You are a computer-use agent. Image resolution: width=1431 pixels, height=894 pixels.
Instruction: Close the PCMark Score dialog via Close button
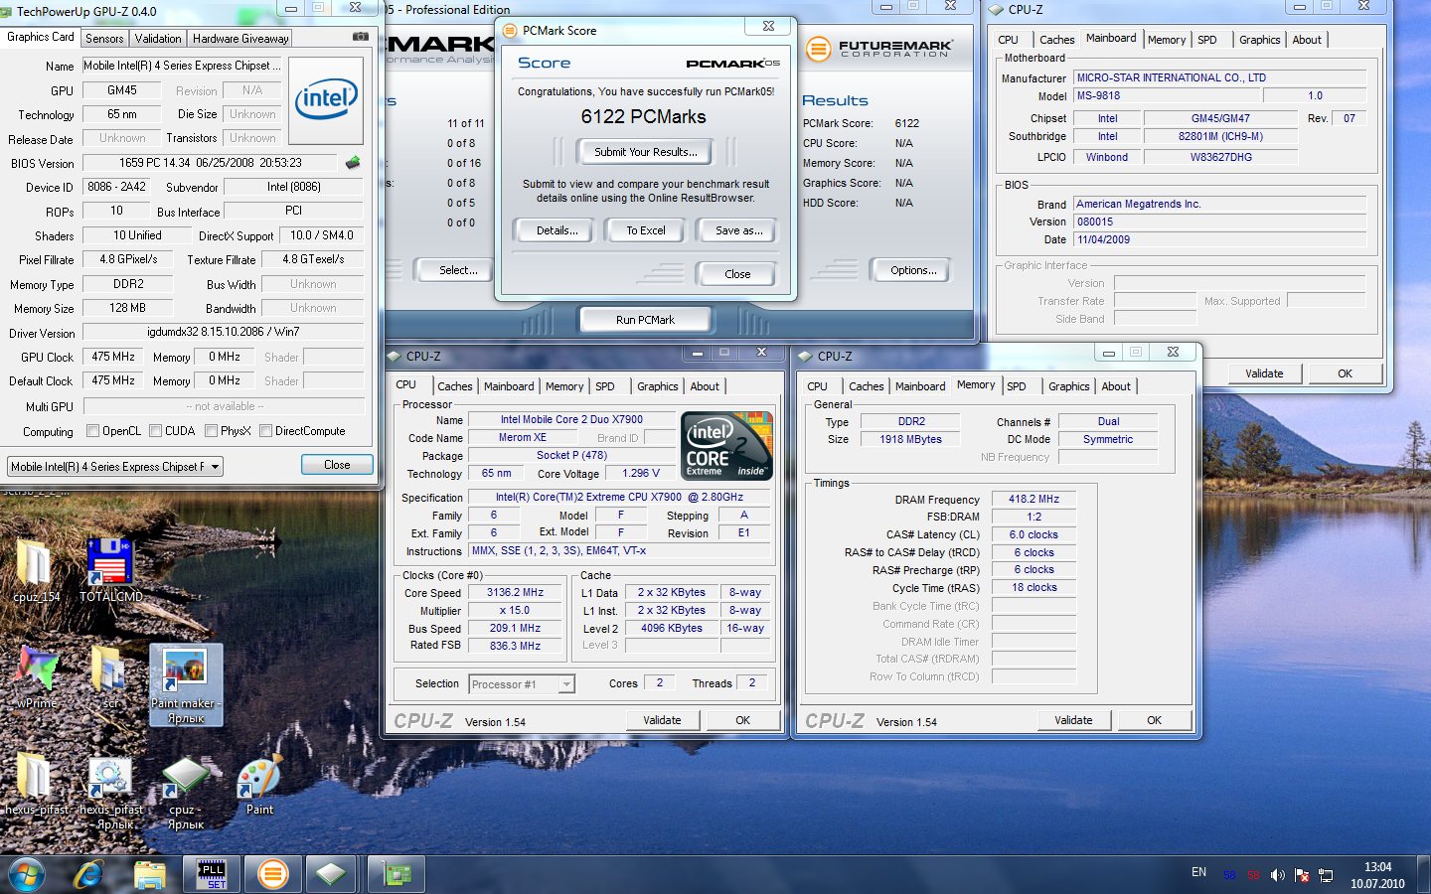pos(737,274)
